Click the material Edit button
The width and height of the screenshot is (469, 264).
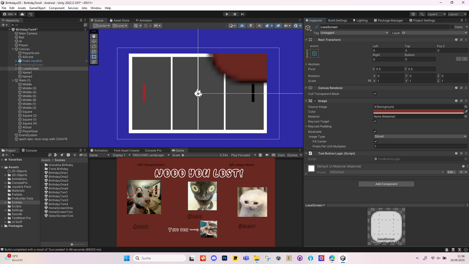pos(451,172)
